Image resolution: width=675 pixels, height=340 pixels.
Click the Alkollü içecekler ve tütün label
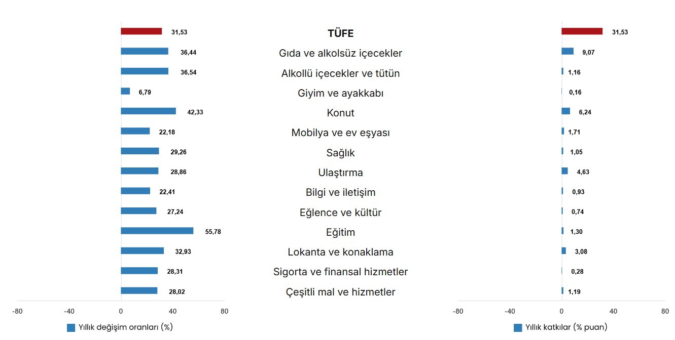(x=341, y=73)
